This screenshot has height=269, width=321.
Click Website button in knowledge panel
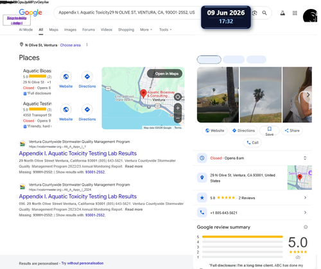[x=214, y=131]
